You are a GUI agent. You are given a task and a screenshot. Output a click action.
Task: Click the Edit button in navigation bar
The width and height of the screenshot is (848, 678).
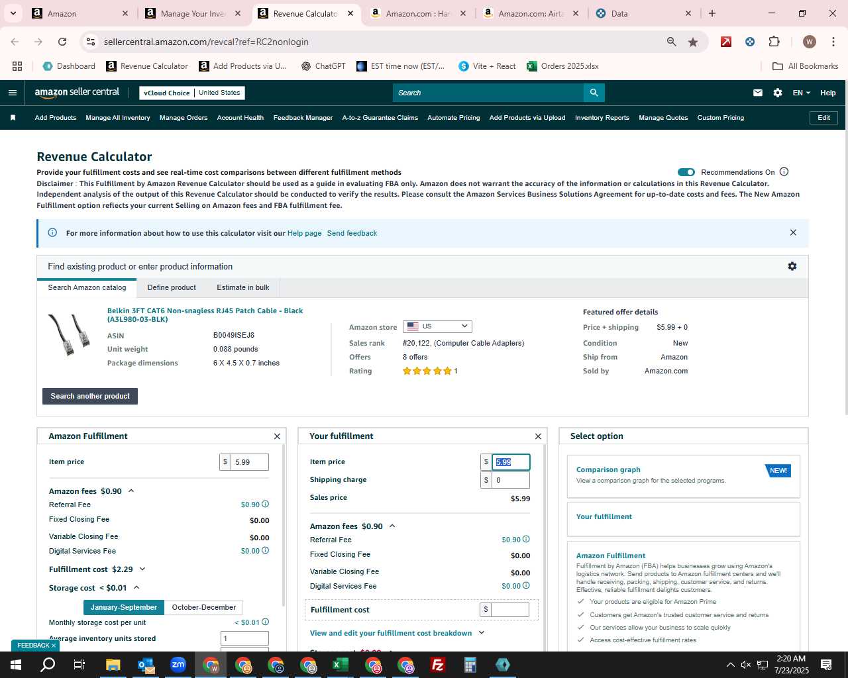823,118
